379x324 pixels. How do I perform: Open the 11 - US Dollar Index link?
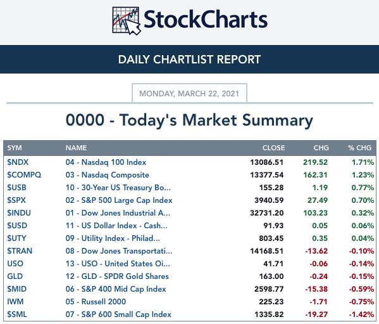tap(116, 226)
